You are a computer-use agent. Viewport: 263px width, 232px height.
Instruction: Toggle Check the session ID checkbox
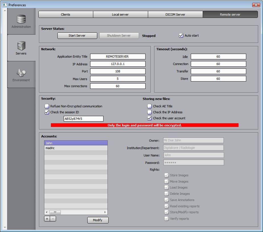(x=47, y=112)
